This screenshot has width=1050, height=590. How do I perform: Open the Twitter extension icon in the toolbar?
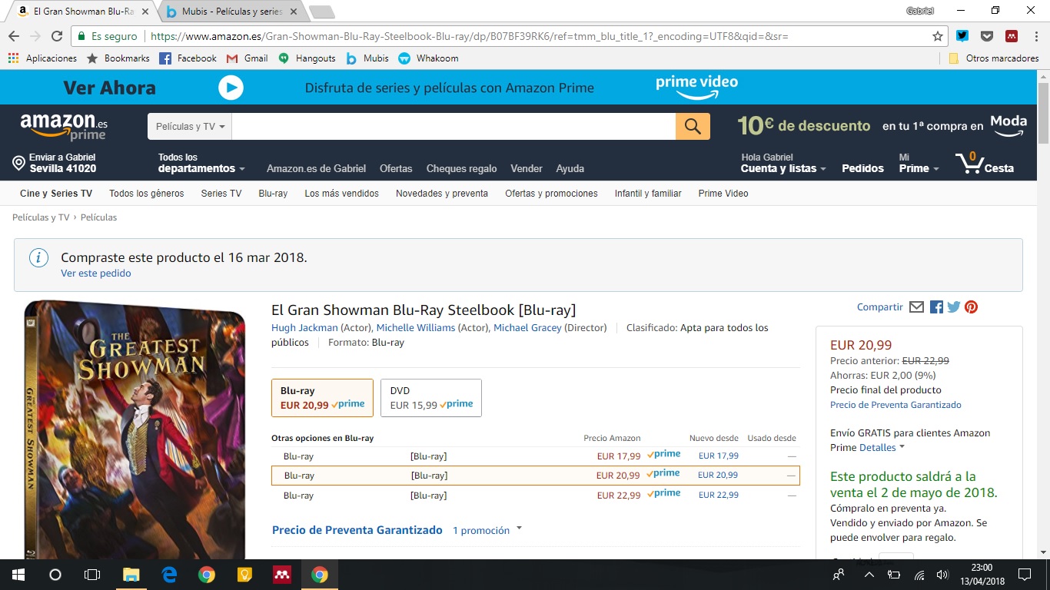pos(962,36)
